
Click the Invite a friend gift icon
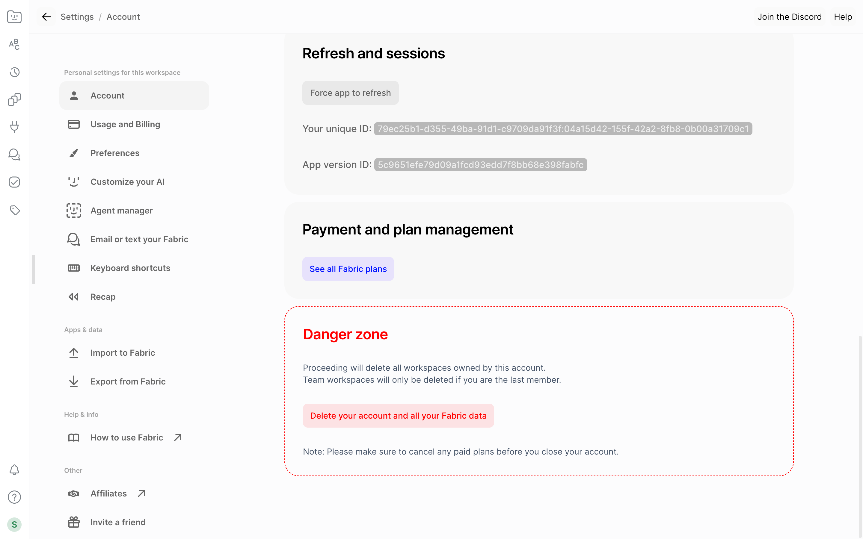[x=74, y=522]
